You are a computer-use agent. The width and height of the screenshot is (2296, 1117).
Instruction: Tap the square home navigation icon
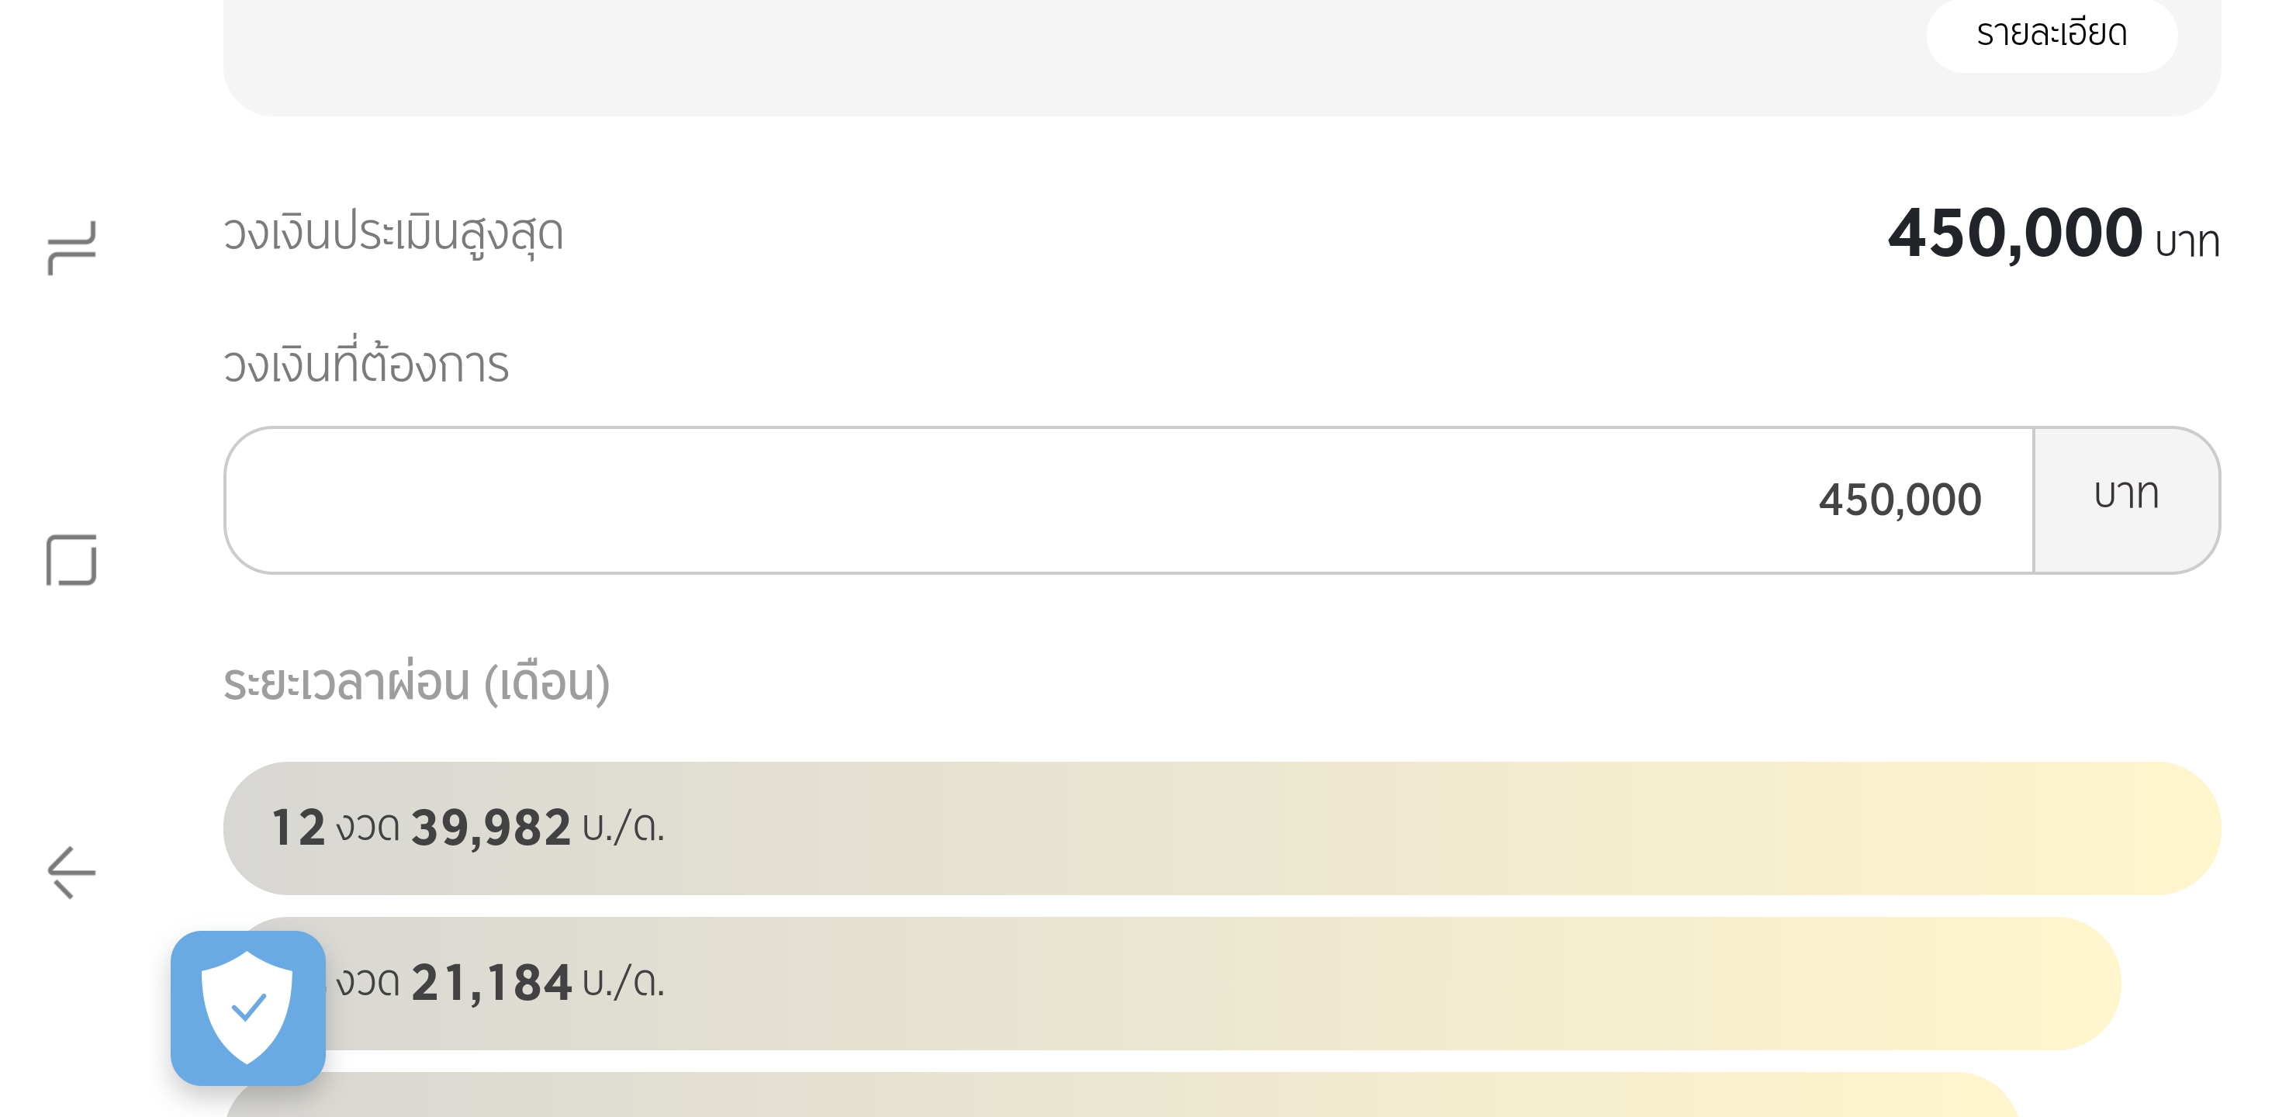(71, 560)
